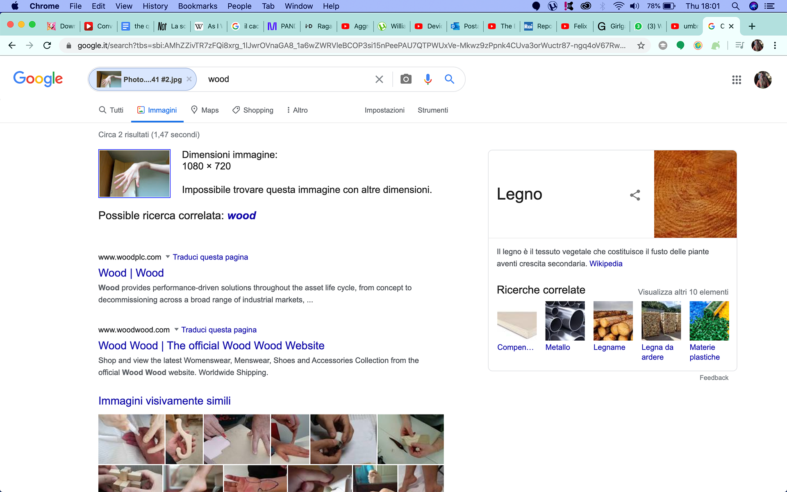Switch to the Tutti results tab

(111, 110)
